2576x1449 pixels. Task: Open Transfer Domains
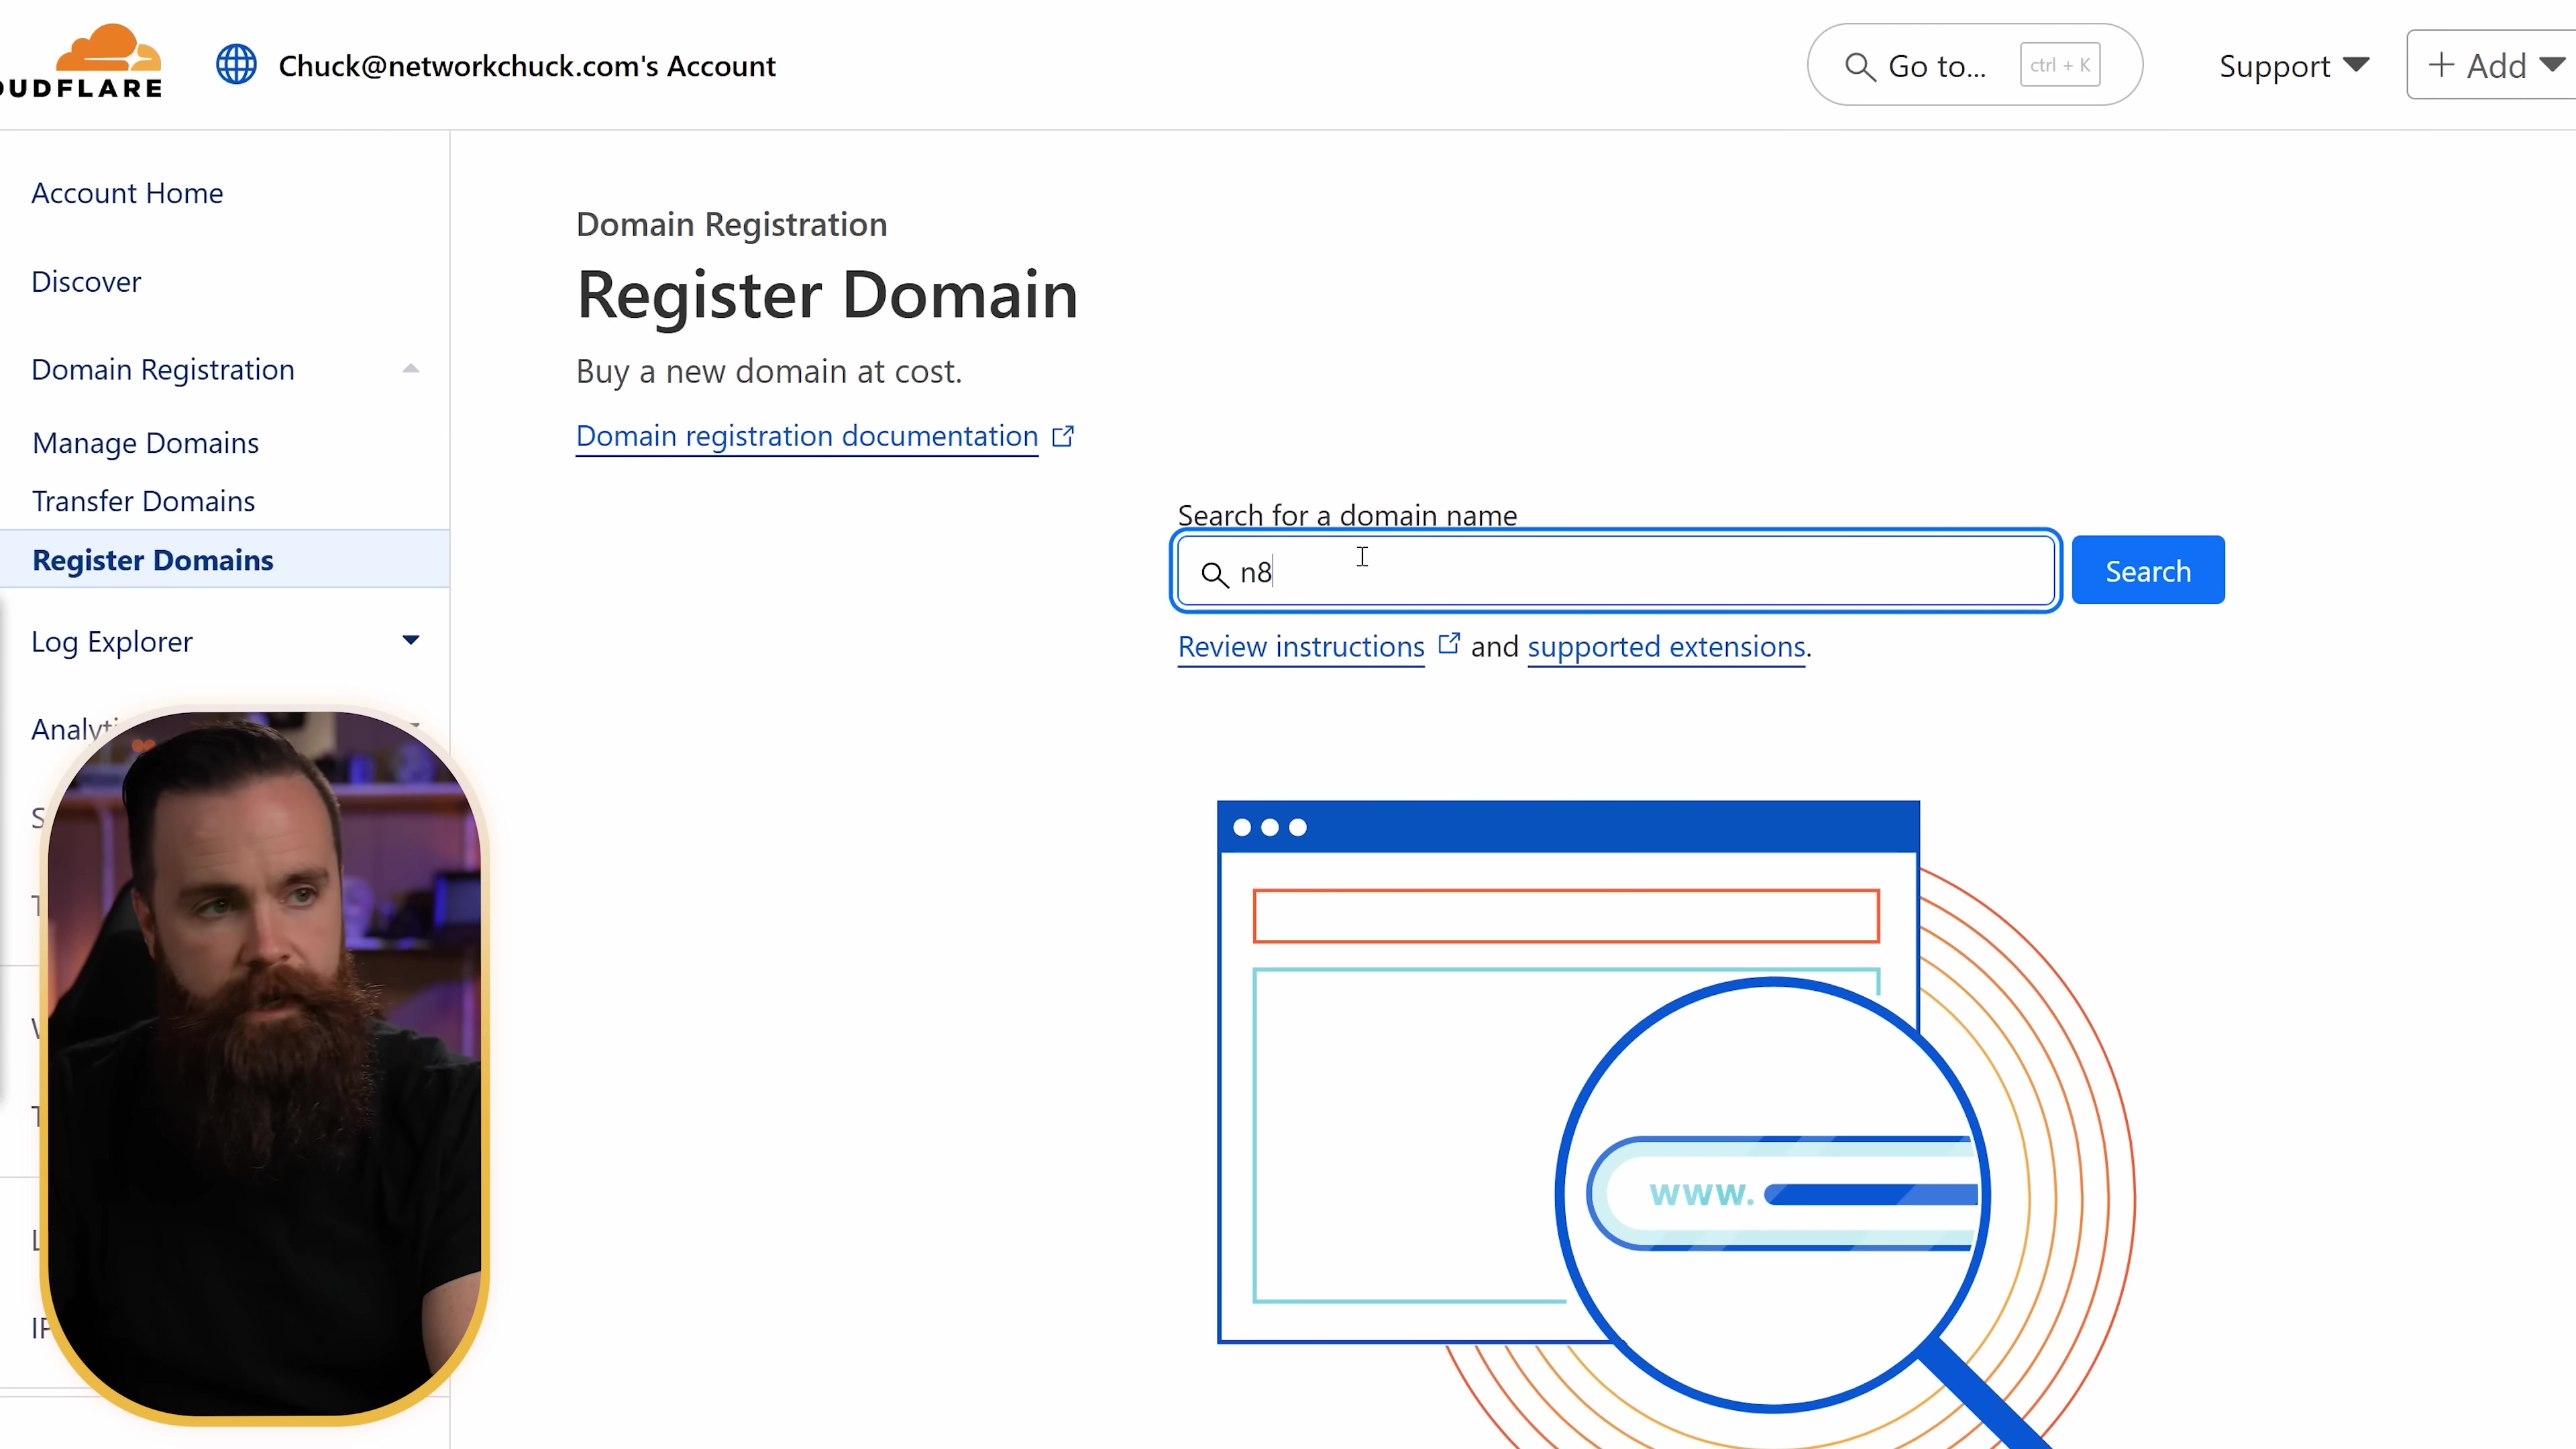[x=144, y=501]
